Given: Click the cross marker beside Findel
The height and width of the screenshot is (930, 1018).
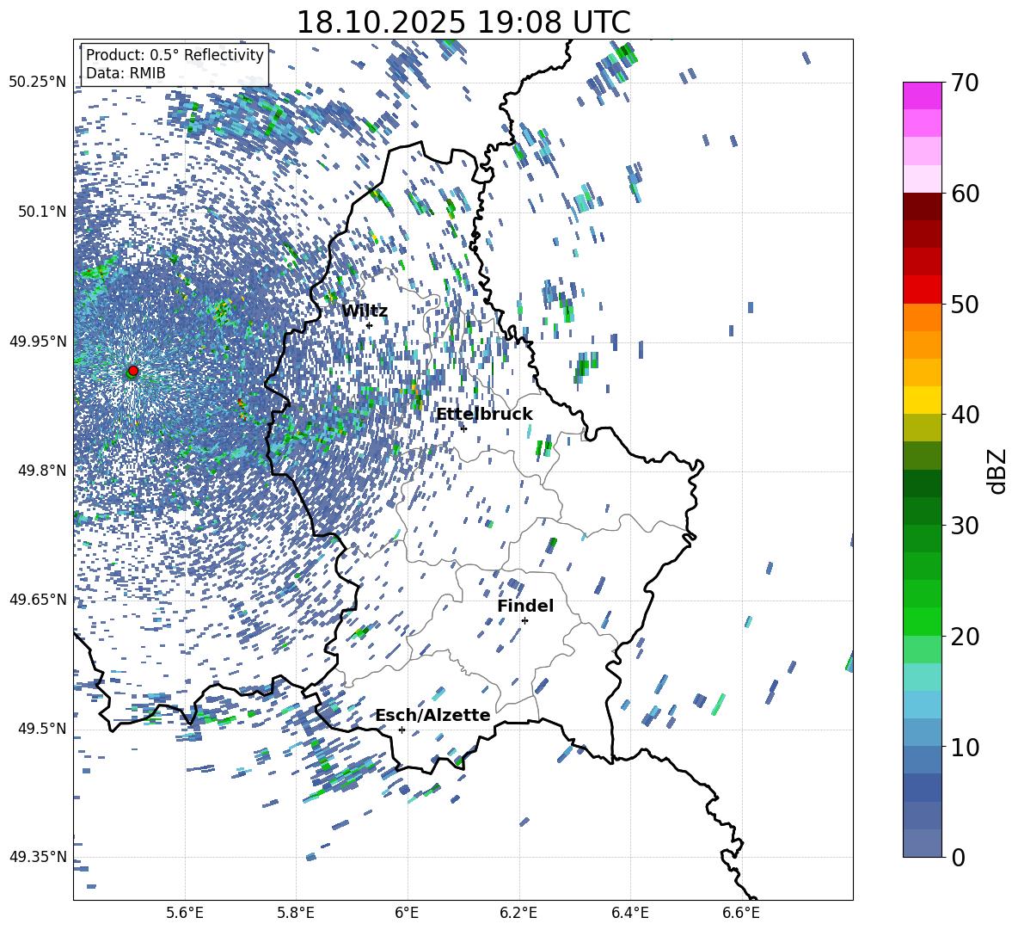Looking at the screenshot, I should click(524, 621).
